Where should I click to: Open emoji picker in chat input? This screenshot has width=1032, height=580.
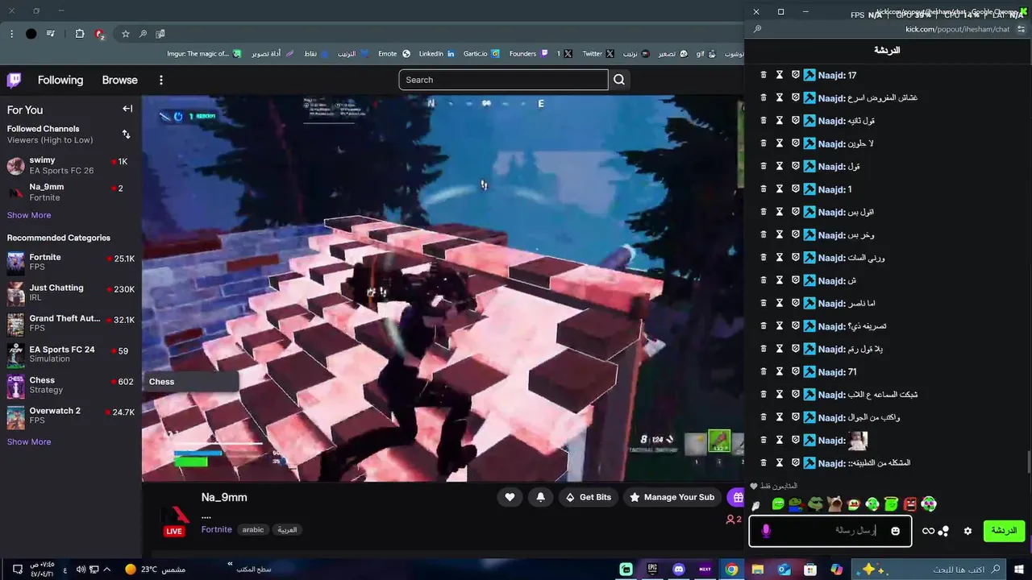[895, 531]
